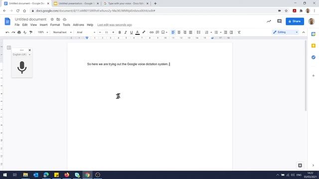Click the font size field
This screenshot has height=179, width=319.
click(106, 32)
